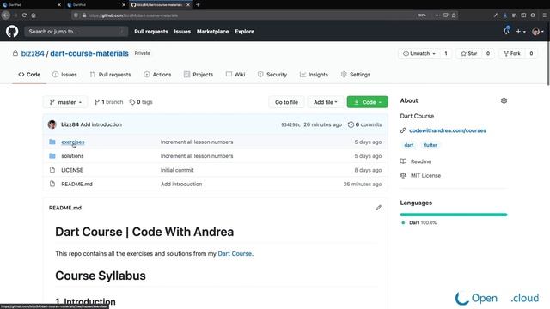Open the plus create-new dropdown
Viewport: 550px width, 309px height.
coord(521,32)
